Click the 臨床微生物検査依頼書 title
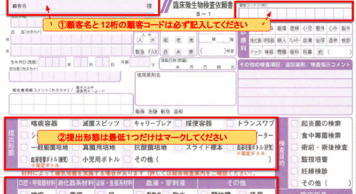This screenshot has height=194, width=356. pyautogui.click(x=203, y=5)
